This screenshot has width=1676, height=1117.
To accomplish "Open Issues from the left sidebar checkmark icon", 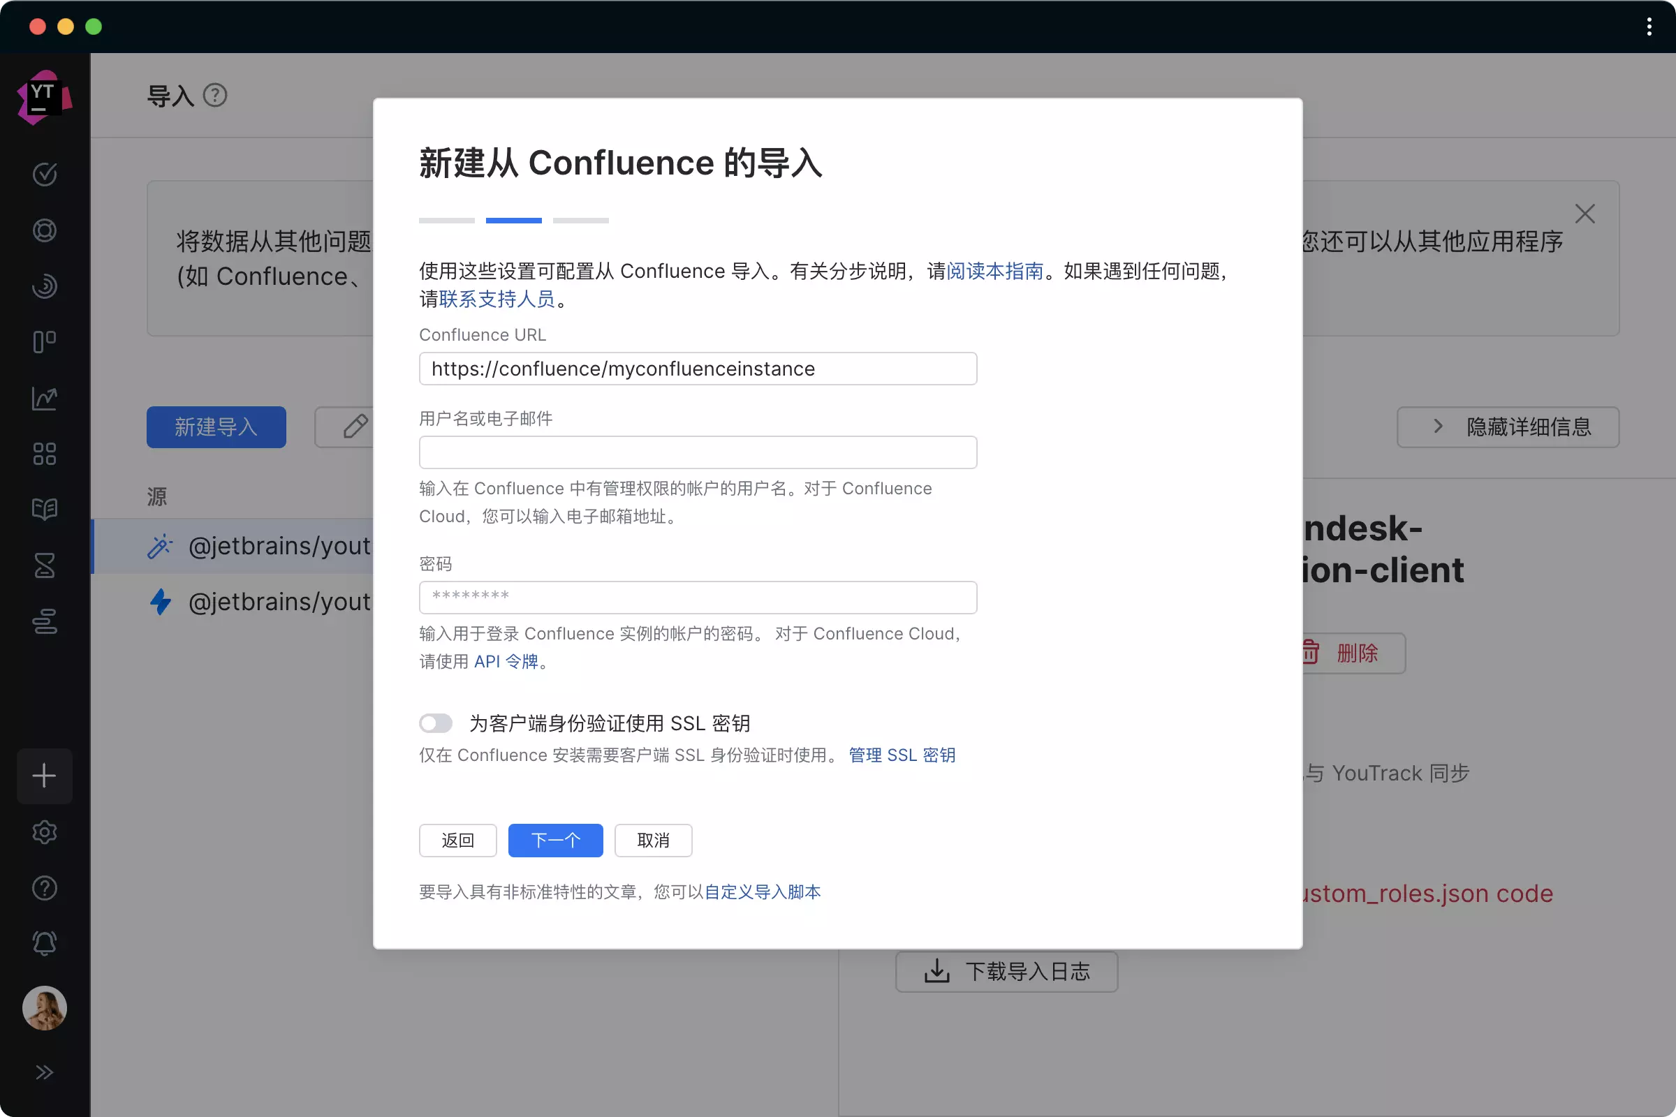I will coord(44,175).
